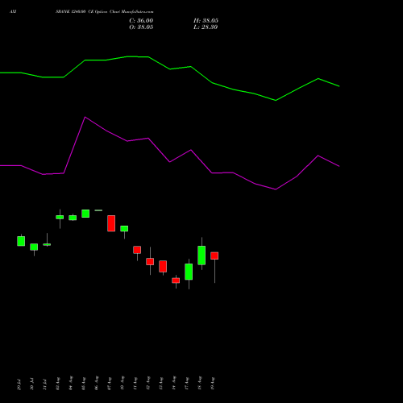Screen dimensions: 403x403
Task: Select the 30 Jul date label
Action: [31, 384]
